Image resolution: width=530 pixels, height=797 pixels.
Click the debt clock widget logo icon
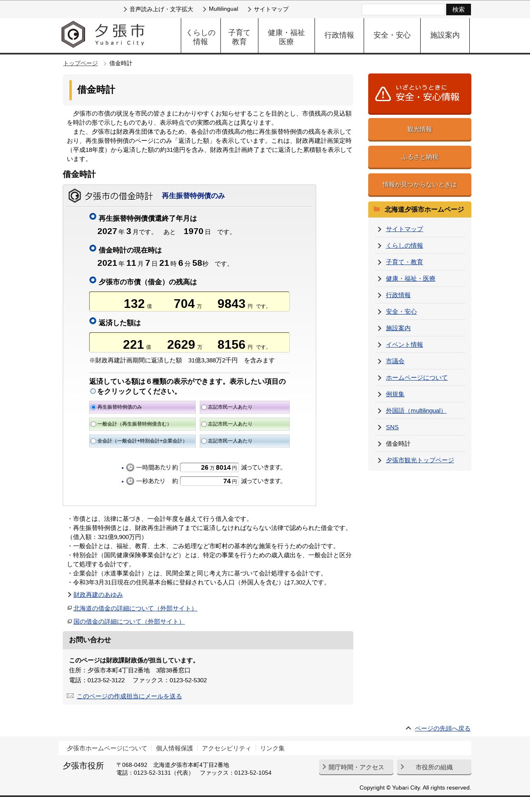click(x=75, y=196)
